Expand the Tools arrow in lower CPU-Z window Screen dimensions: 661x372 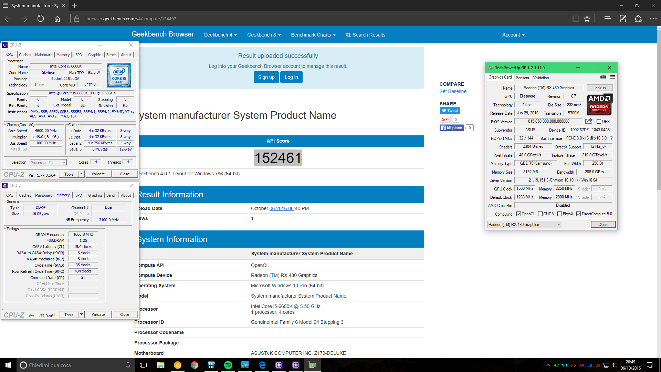[x=82, y=314]
